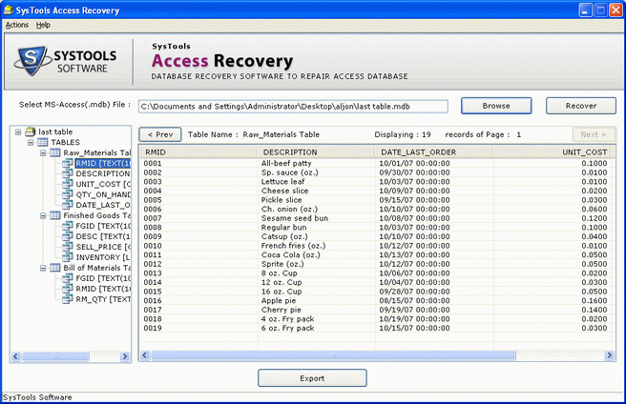Collapse the TABLES tree node

pyautogui.click(x=31, y=142)
